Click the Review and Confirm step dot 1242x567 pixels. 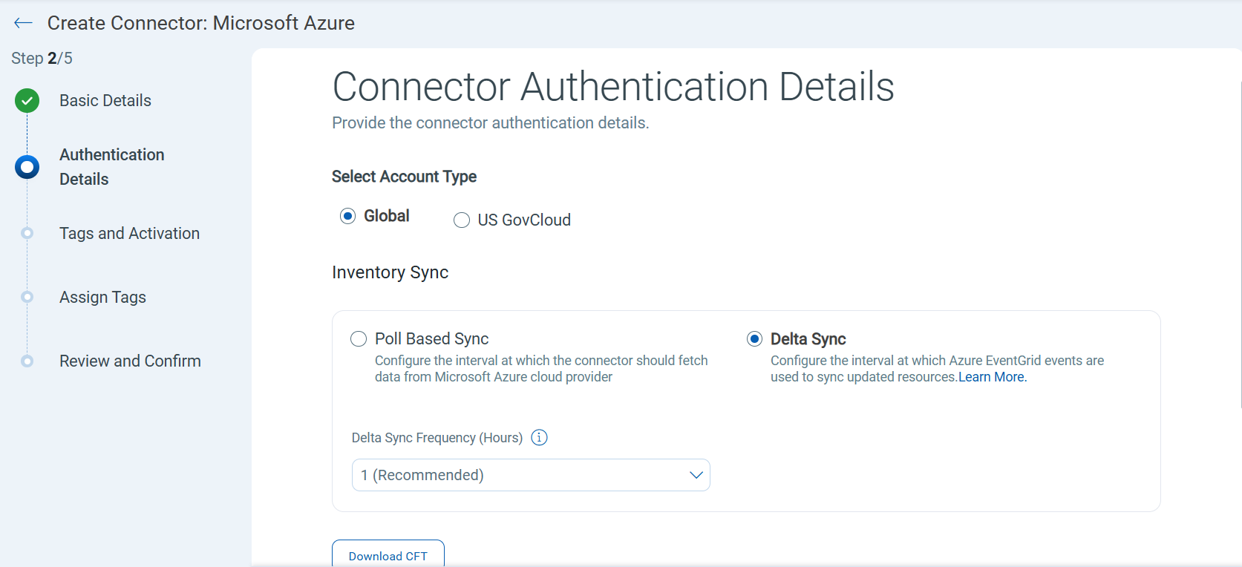[27, 361]
